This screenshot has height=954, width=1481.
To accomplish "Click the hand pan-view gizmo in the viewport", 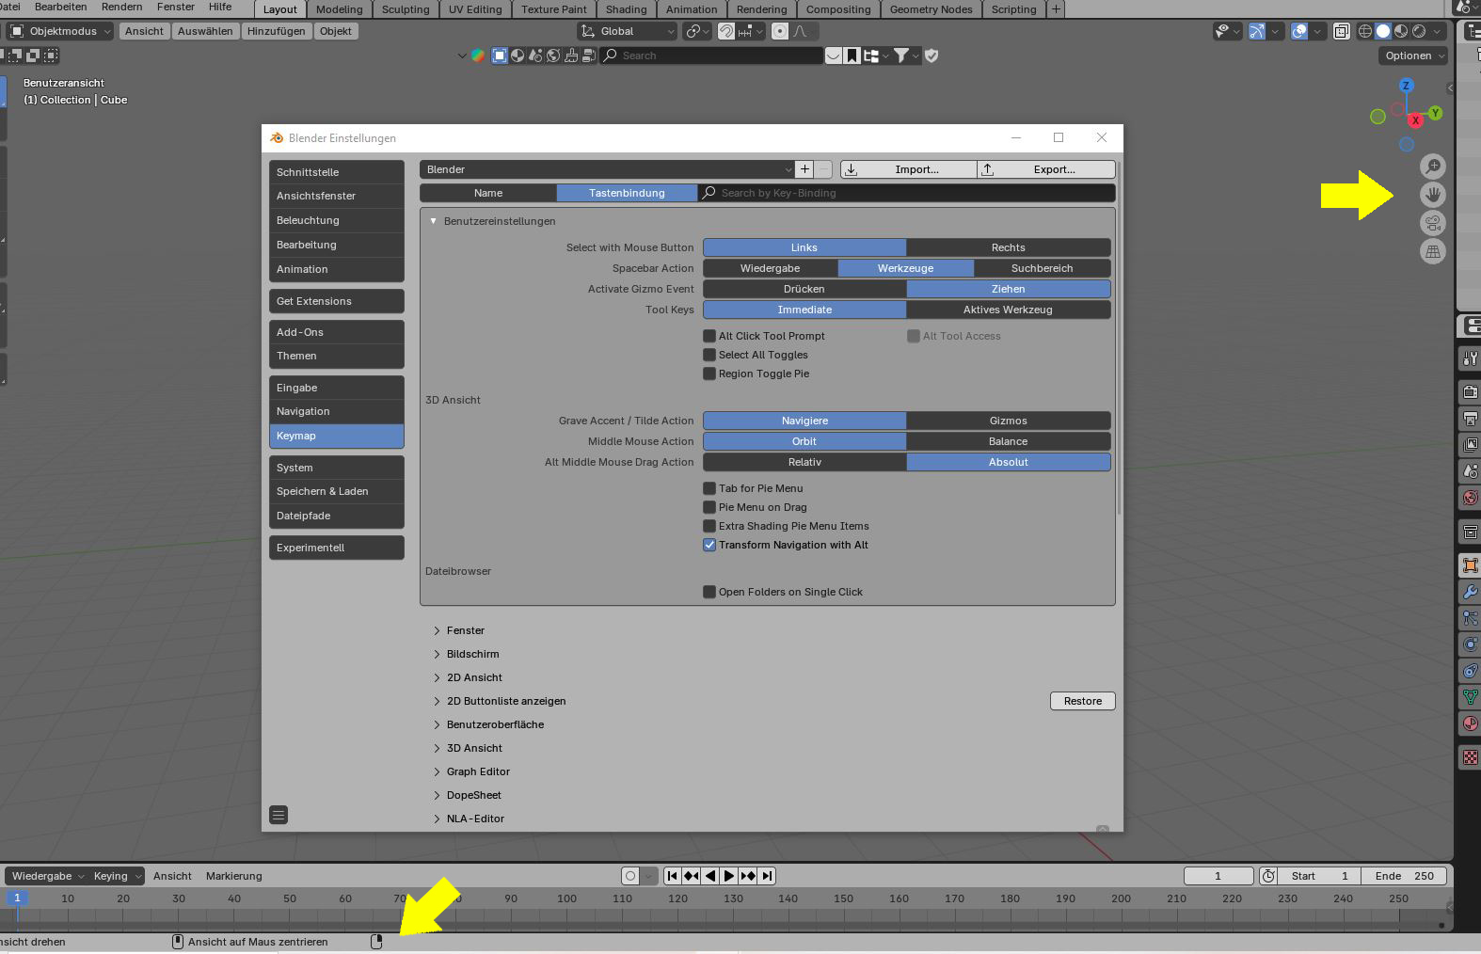I will click(x=1432, y=195).
